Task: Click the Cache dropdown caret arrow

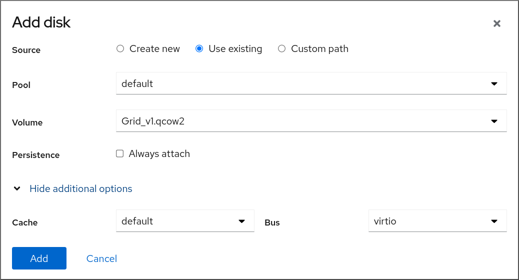Action: pyautogui.click(x=241, y=221)
